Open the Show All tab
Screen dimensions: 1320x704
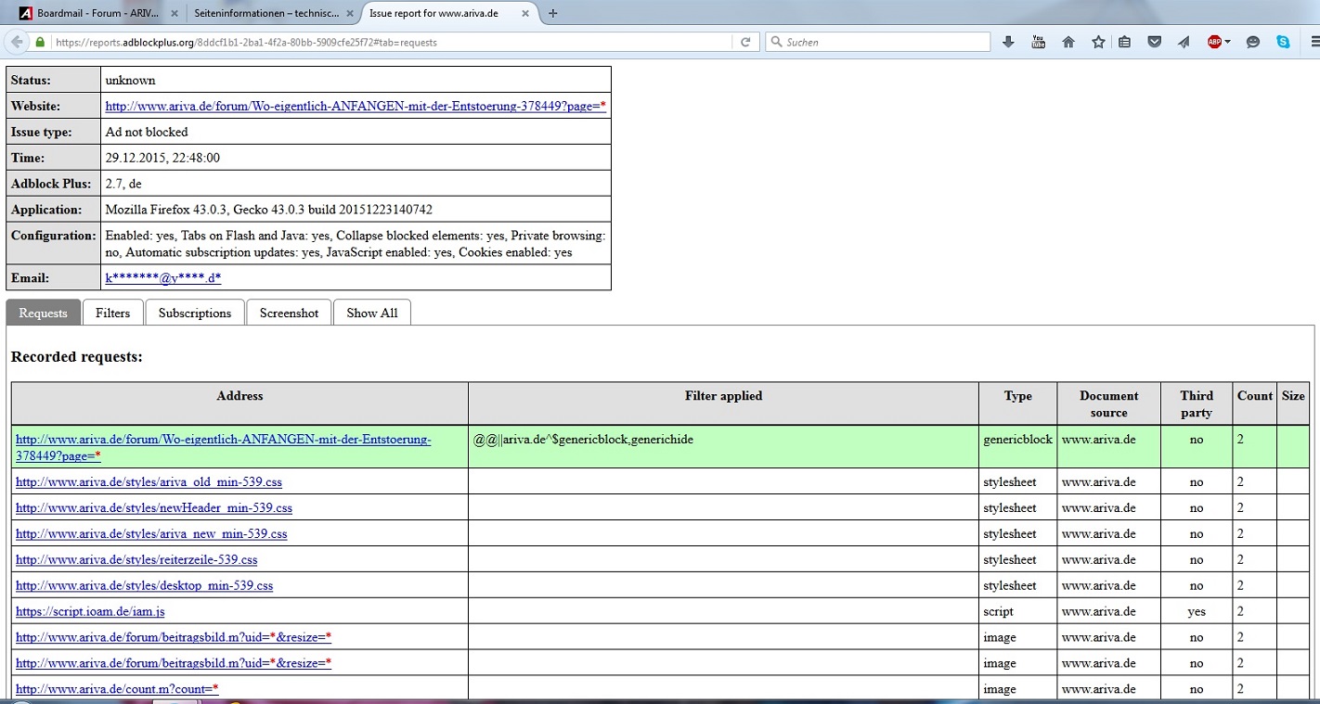pos(372,313)
